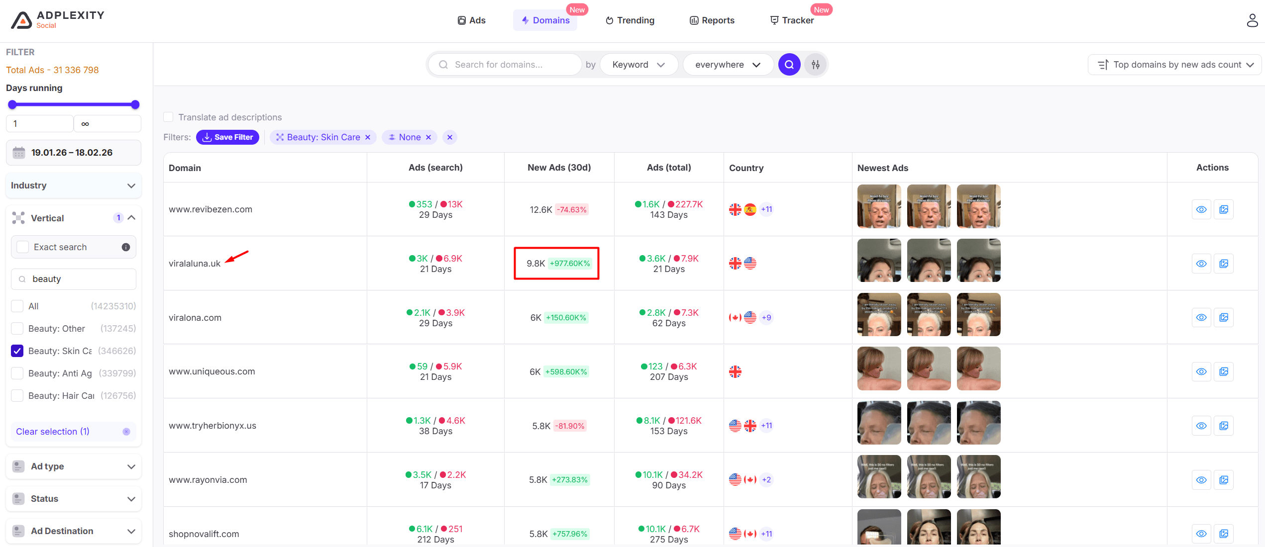
Task: Check the Beauty: Anti Aging option
Action: coord(17,373)
